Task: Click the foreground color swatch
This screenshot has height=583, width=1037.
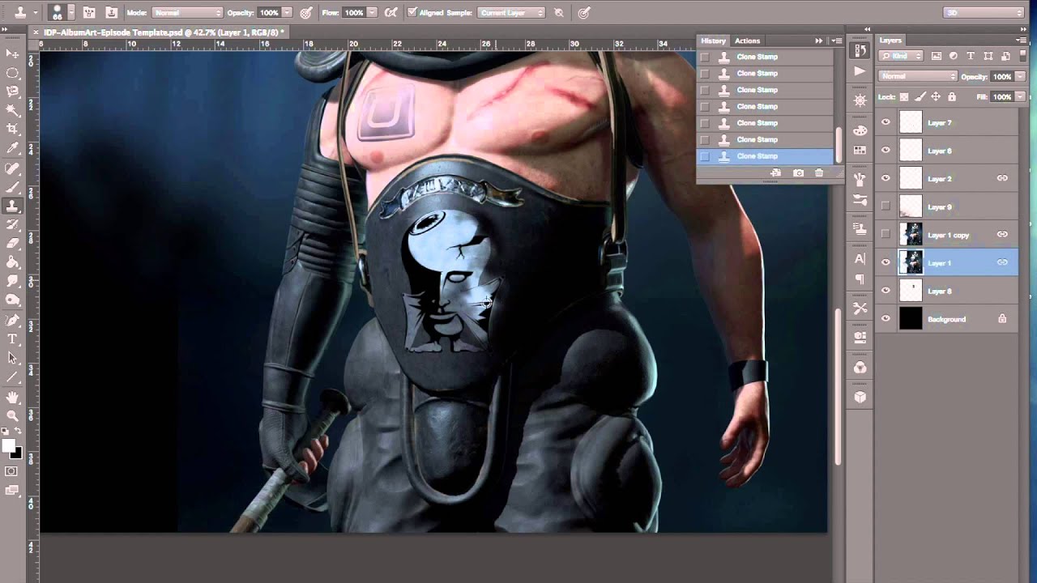Action: 9,446
